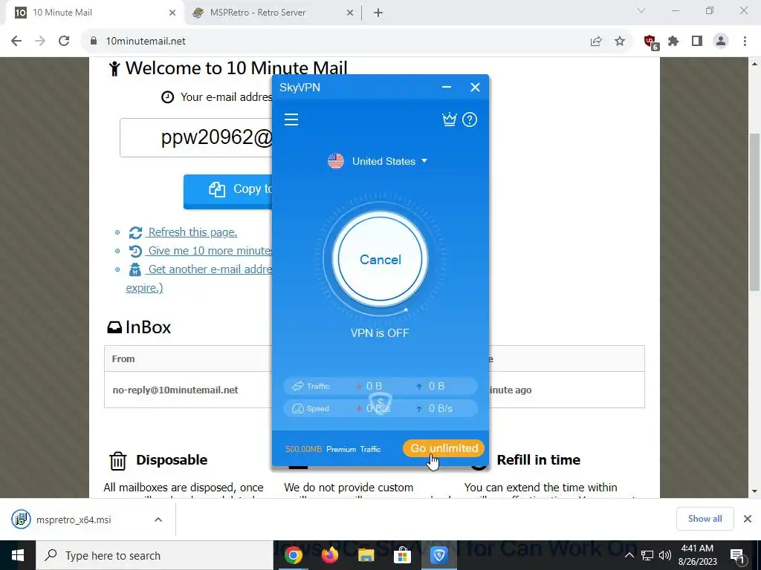Click Give me 10 more minutes link
761x570 pixels.
click(x=209, y=251)
